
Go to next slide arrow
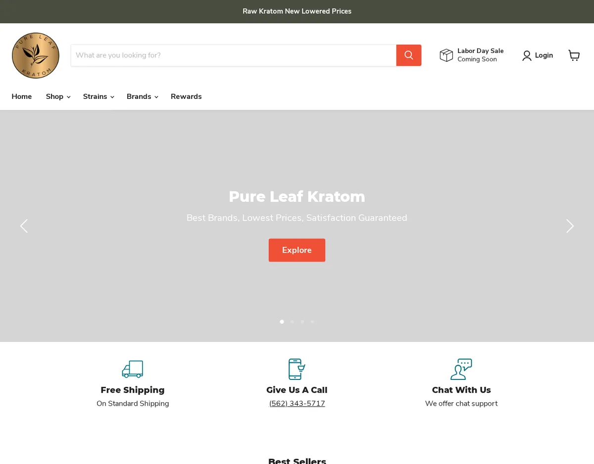pos(570,226)
